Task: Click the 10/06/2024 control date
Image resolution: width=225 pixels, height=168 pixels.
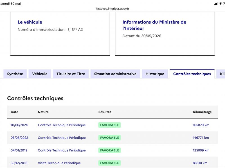Action: 19,125
